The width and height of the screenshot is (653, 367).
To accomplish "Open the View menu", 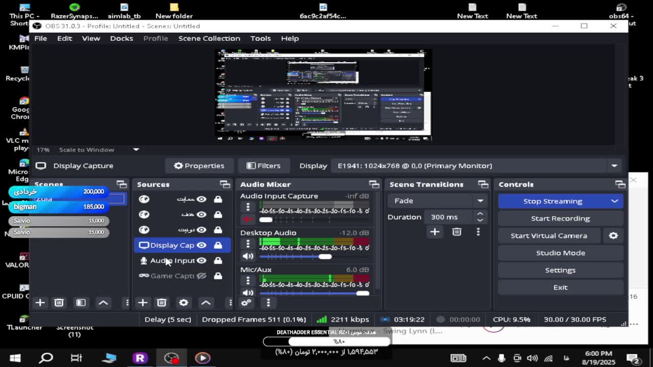I will 91,38.
